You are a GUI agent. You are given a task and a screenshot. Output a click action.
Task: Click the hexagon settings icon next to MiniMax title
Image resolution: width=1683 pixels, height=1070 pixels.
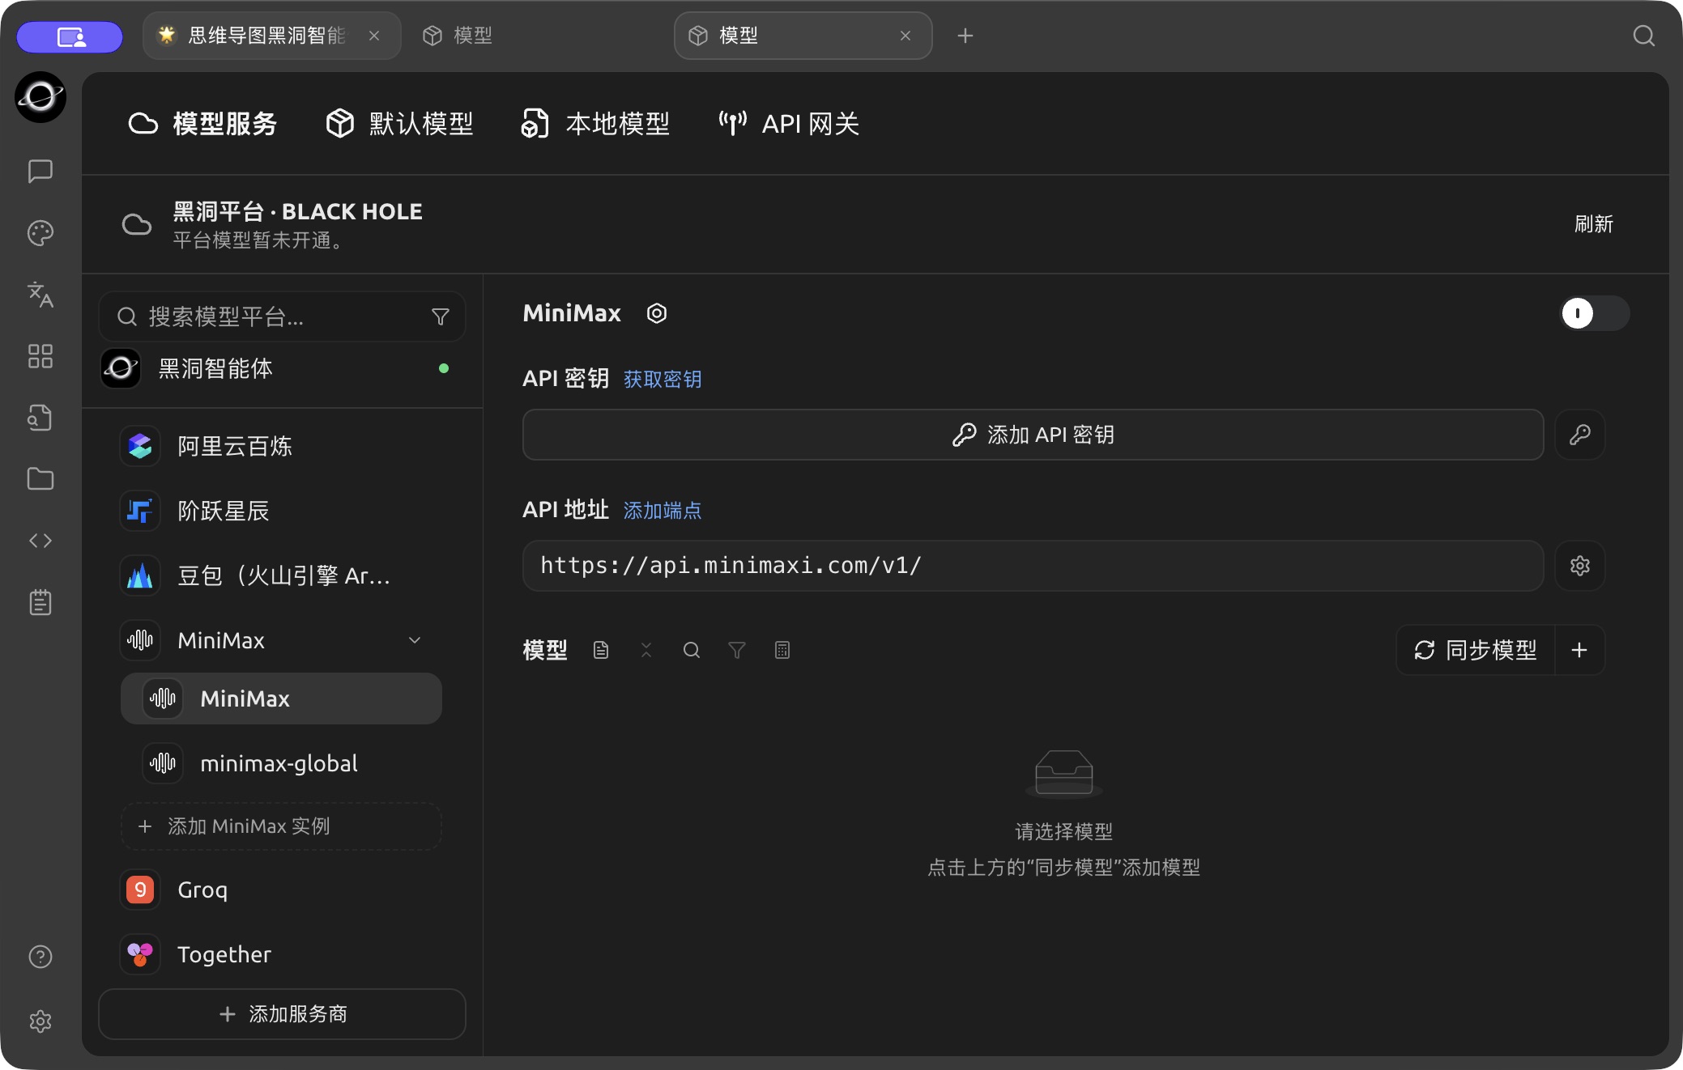[657, 313]
